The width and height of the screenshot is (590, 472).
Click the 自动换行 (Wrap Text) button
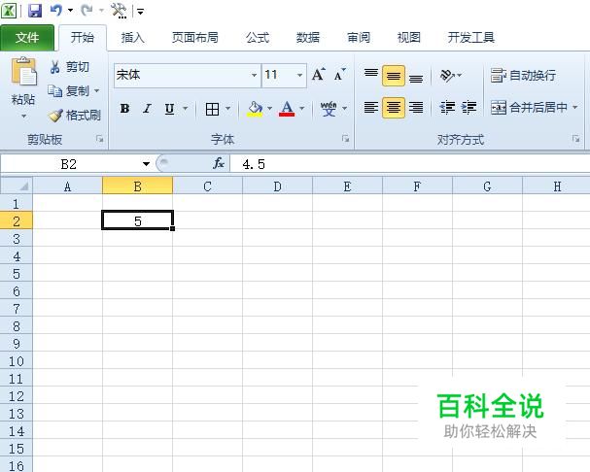pos(523,76)
